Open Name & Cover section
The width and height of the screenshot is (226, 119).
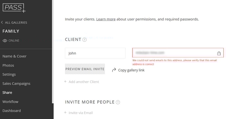tap(14, 56)
